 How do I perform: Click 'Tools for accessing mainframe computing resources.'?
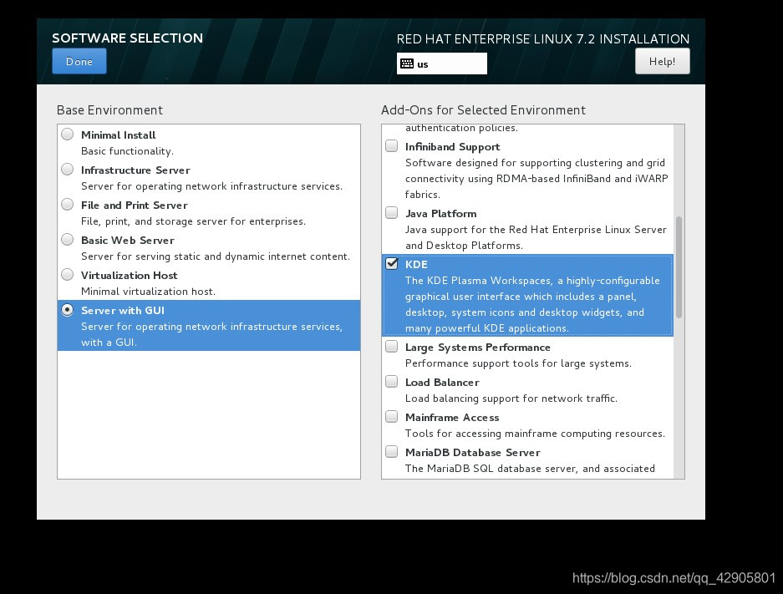[535, 434]
